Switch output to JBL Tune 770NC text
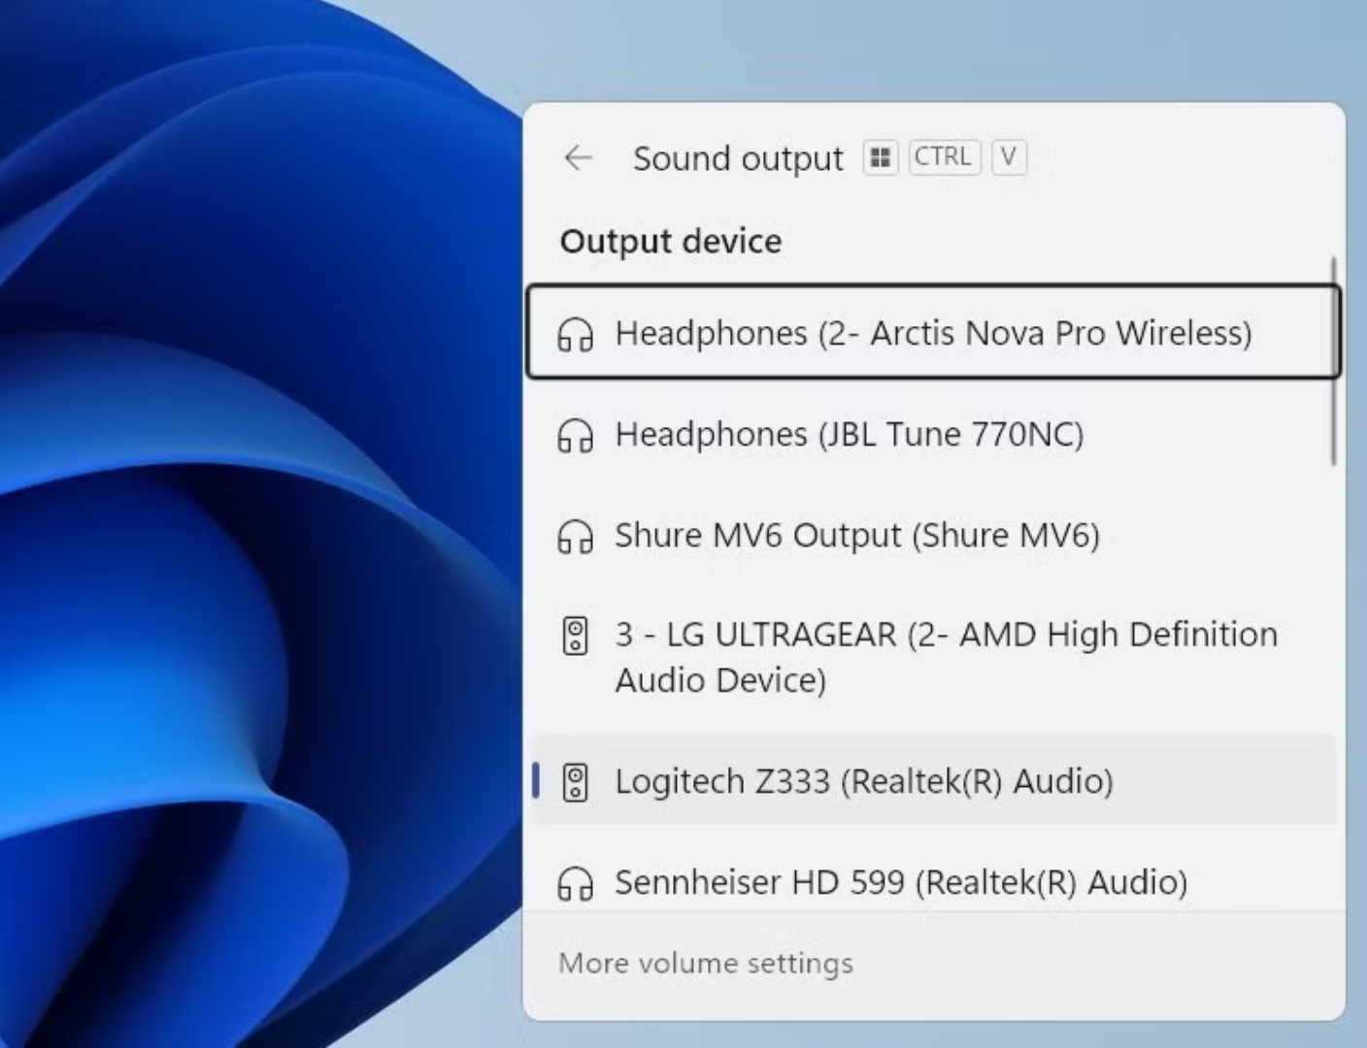This screenshot has width=1367, height=1048. [849, 434]
